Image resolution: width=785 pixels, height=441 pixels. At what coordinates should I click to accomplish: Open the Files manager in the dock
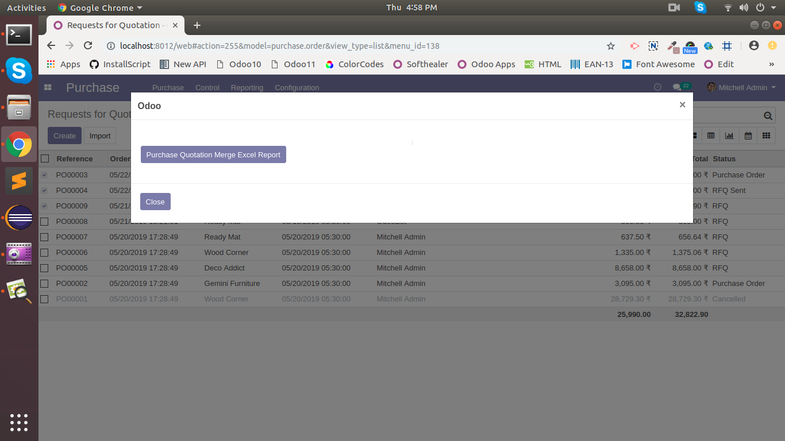[x=19, y=107]
